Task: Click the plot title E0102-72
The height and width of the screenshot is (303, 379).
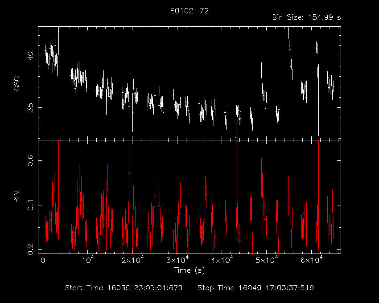Action: [189, 11]
